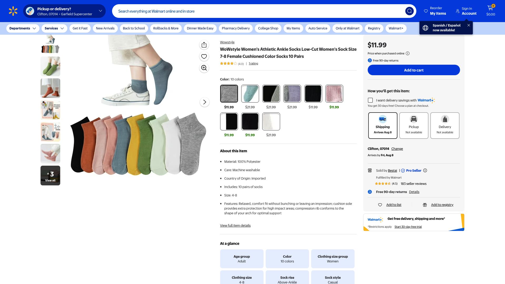Click the globe language icon
The width and height of the screenshot is (505, 284).
coord(426,28)
